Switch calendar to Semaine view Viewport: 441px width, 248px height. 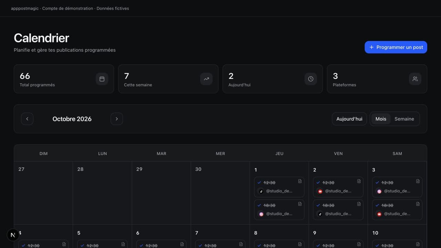point(404,119)
